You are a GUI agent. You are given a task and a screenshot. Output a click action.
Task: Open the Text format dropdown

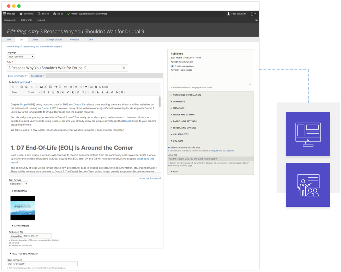(x=19, y=184)
